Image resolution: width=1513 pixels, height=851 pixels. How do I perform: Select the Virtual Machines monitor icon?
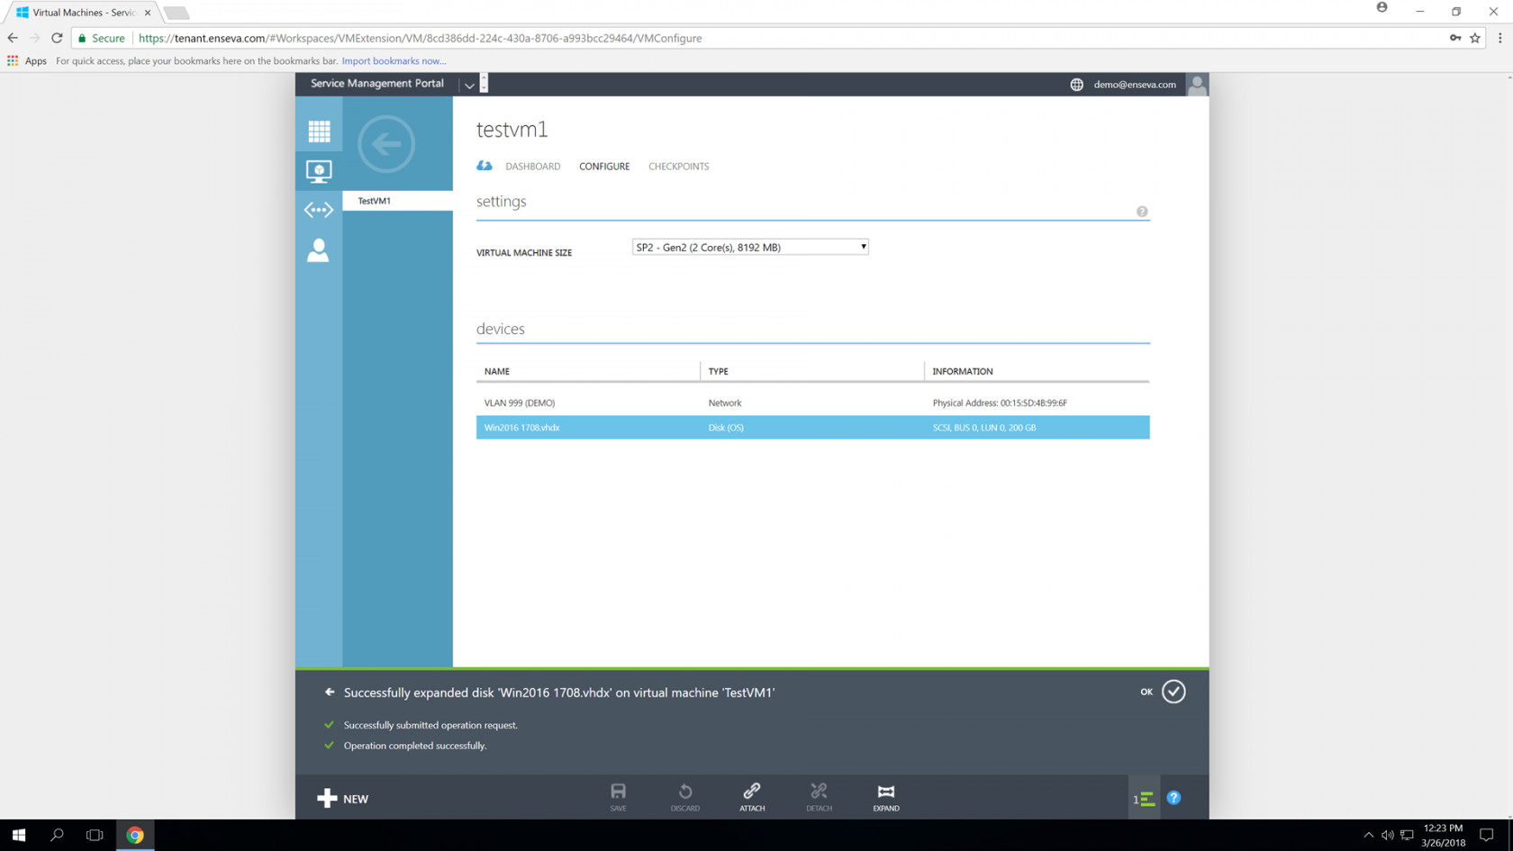(319, 171)
